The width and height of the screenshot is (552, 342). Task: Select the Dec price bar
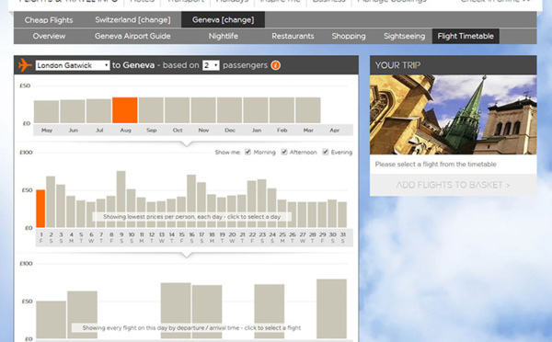(x=229, y=110)
